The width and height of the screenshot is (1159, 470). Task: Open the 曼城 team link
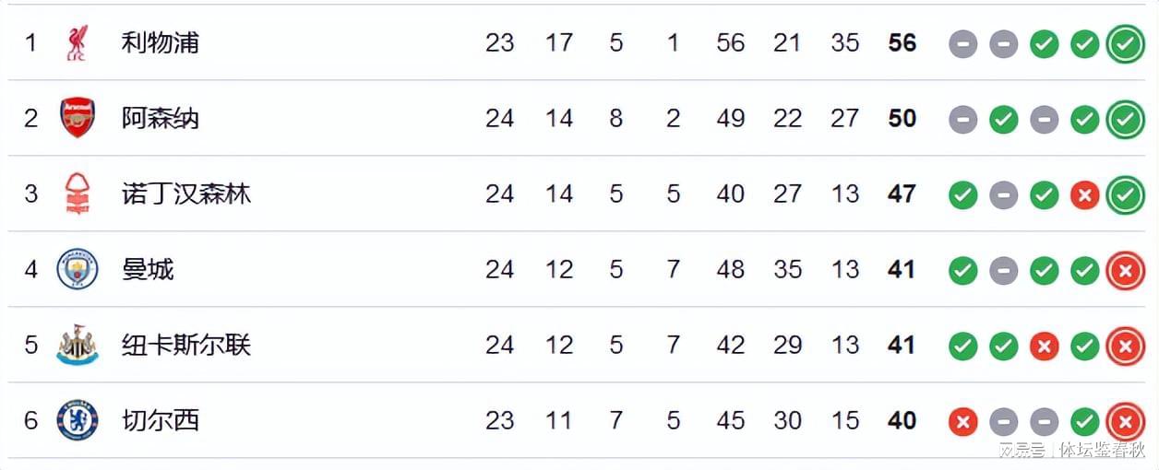click(148, 269)
